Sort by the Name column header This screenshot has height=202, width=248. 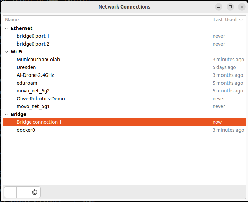pos(12,20)
